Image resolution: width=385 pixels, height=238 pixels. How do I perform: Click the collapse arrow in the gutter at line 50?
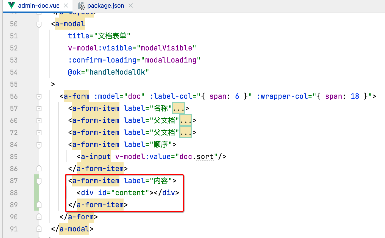[x=39, y=24]
